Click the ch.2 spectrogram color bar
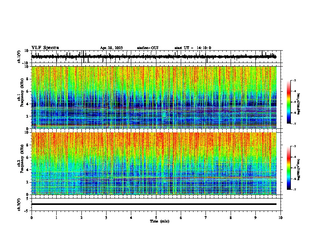316x244 pixels. [289, 168]
